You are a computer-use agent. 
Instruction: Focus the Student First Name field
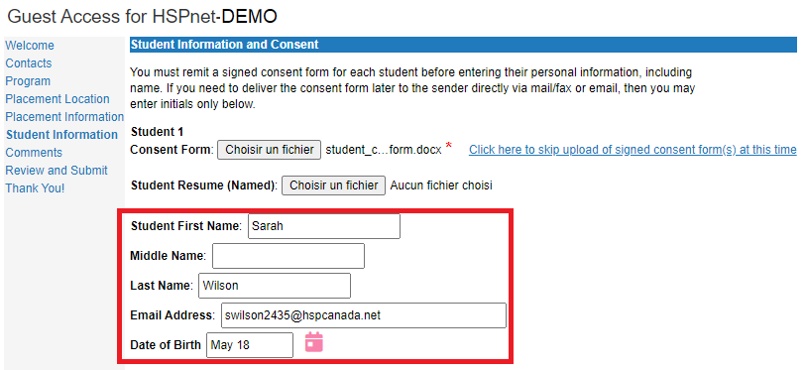tap(324, 226)
